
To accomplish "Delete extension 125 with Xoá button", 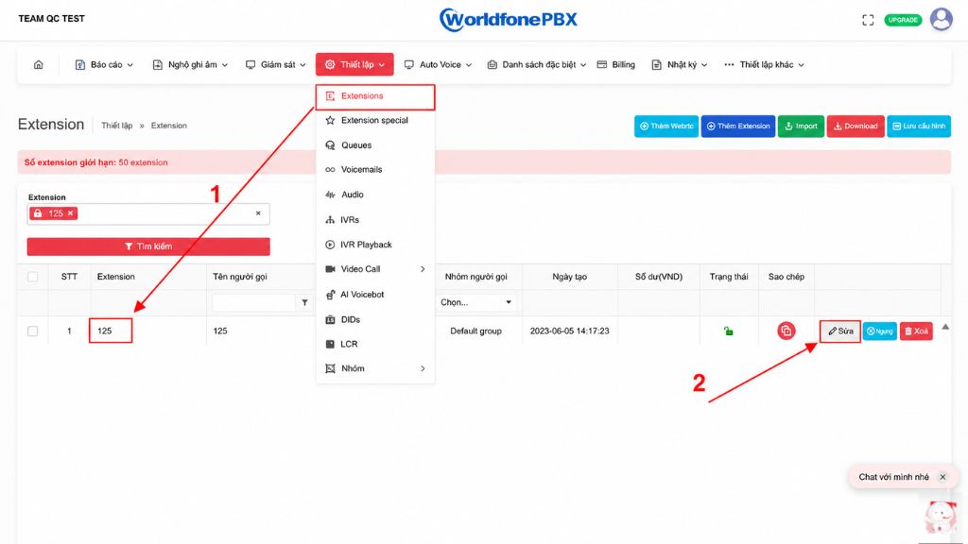I will point(916,331).
